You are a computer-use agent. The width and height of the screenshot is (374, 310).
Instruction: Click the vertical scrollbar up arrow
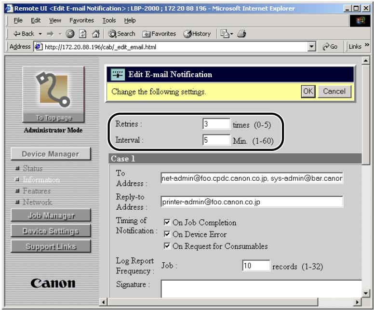click(x=365, y=61)
